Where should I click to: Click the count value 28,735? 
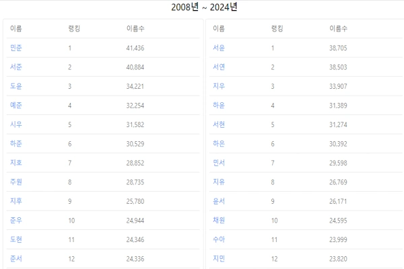click(135, 182)
